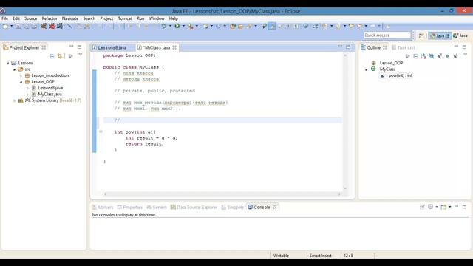Open the New file dropdown arrow
Screen dimensions: 473x266
click(x=12, y=27)
